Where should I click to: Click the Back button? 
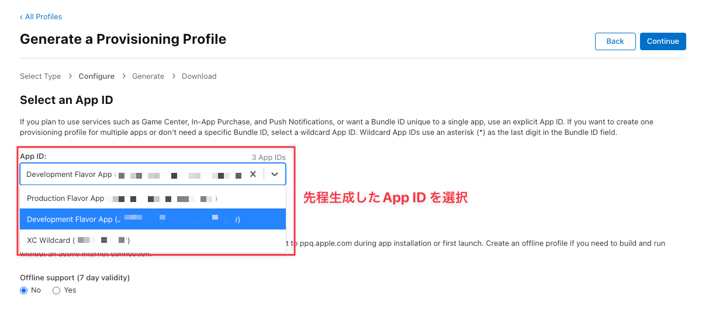coord(615,41)
